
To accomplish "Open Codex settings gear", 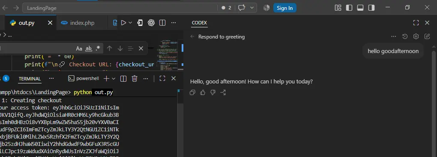I will tap(416, 36).
